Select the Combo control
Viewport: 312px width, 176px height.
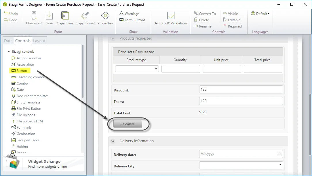(20, 83)
